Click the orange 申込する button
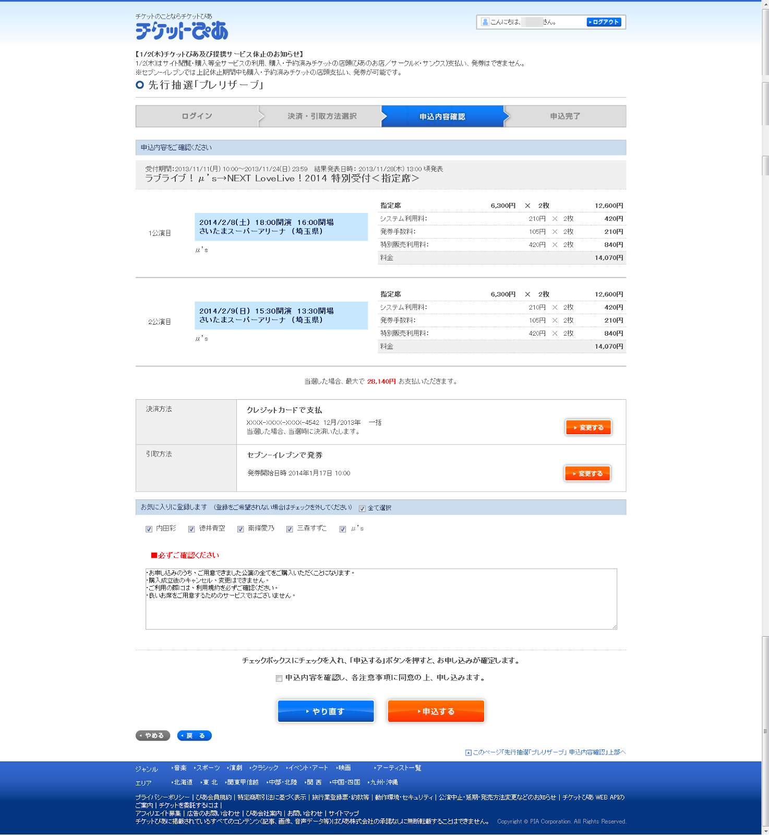Image resolution: width=769 pixels, height=835 pixels. 436,711
